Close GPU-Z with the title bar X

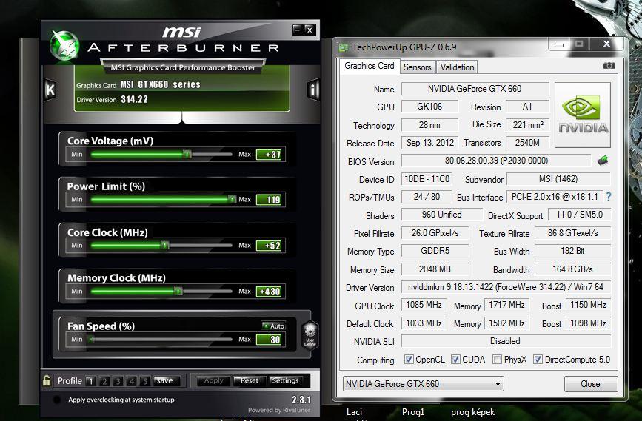coord(606,44)
